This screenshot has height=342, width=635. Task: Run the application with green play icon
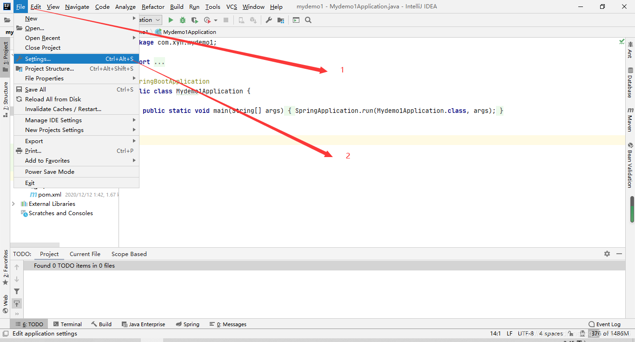pyautogui.click(x=171, y=20)
